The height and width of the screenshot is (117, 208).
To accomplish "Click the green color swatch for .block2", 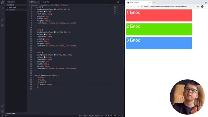I will pyautogui.click(x=55, y=32).
